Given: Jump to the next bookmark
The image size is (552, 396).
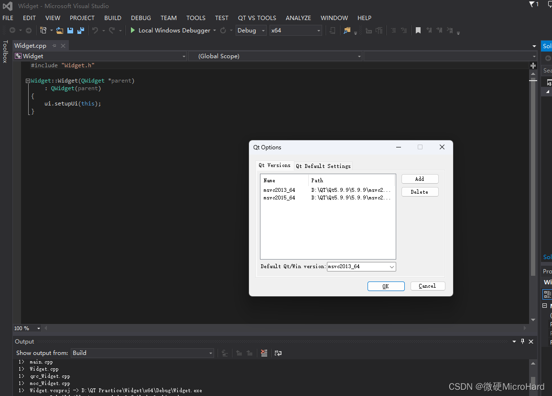Looking at the screenshot, I should coord(440,30).
